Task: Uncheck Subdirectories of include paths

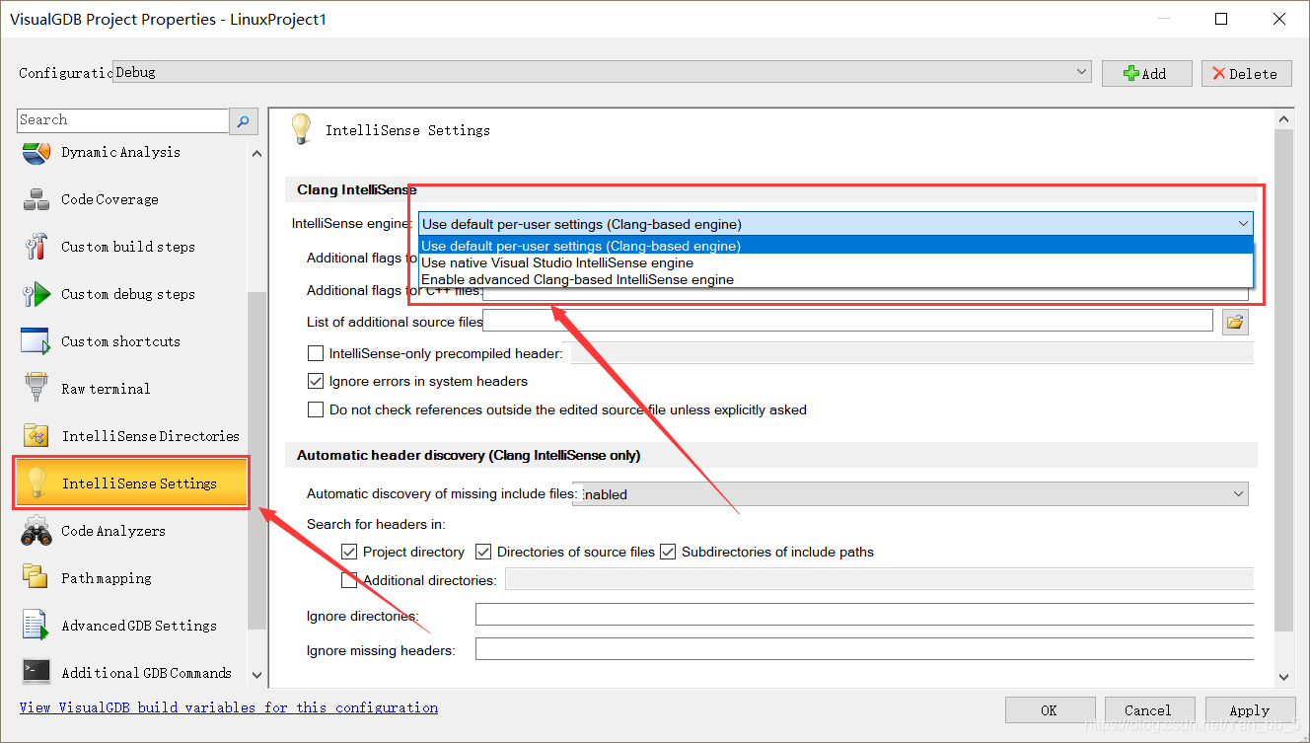Action: (x=668, y=552)
